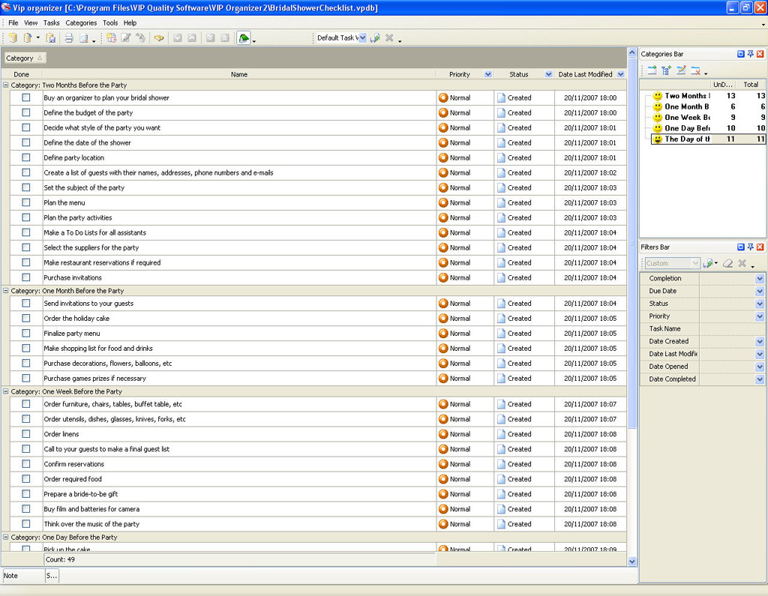Open the Categories menu
This screenshot has width=768, height=596.
coord(81,23)
